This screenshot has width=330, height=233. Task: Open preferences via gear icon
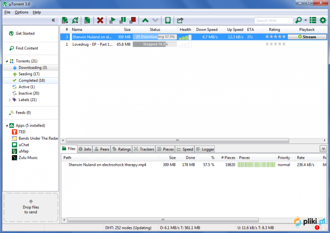point(323,21)
